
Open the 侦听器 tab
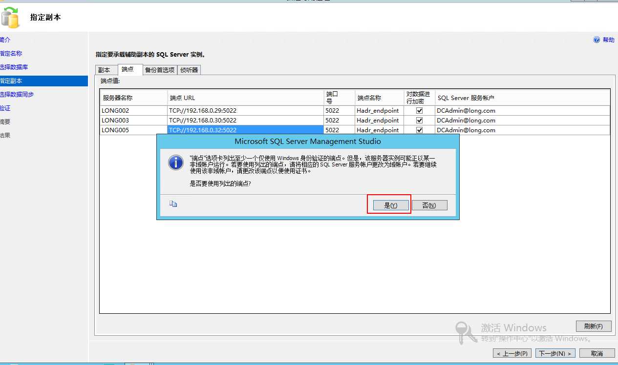189,70
